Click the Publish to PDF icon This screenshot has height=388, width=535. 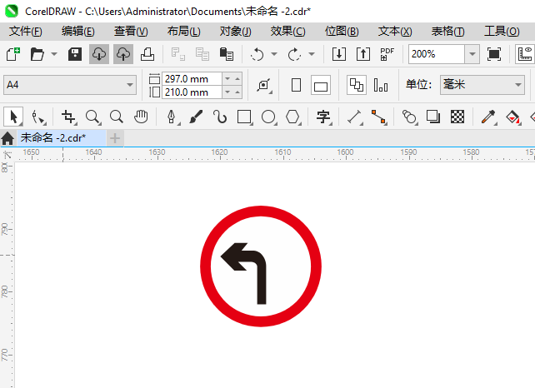[x=387, y=54]
